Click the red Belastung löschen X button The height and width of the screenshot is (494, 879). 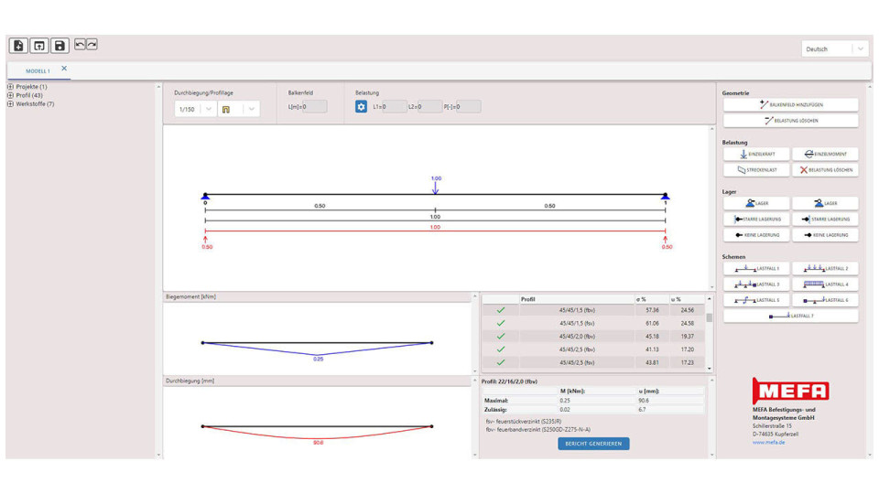[x=825, y=170]
